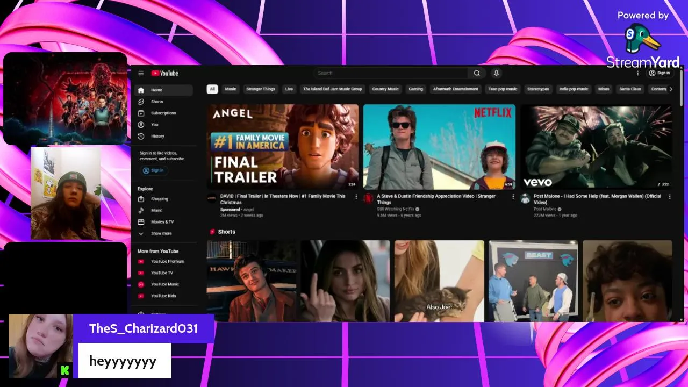Image resolution: width=688 pixels, height=387 pixels.
Task: Click the YouTube search field
Action: pos(391,73)
